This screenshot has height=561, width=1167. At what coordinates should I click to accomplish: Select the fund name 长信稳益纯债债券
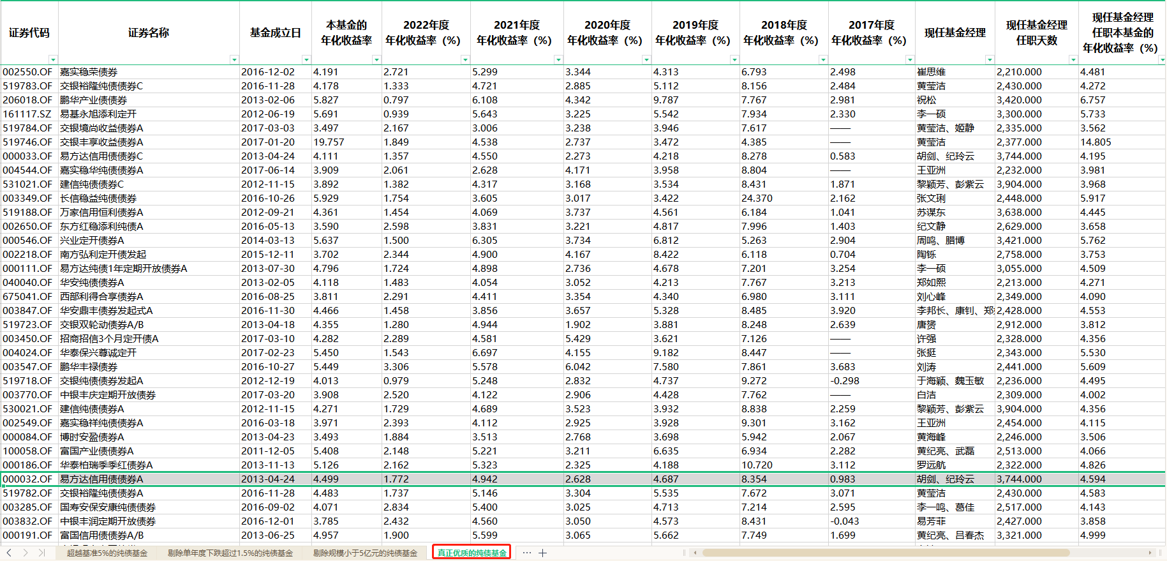[x=149, y=198]
